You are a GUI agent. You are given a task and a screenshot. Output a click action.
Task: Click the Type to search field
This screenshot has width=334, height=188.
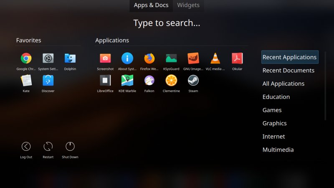[167, 23]
